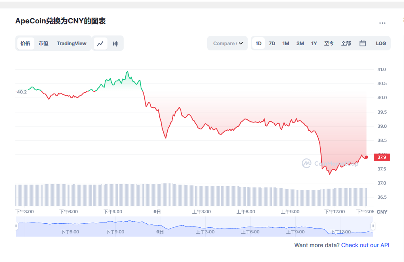Click the left handle of range selector
404x262 pixels.
[x=16, y=226]
